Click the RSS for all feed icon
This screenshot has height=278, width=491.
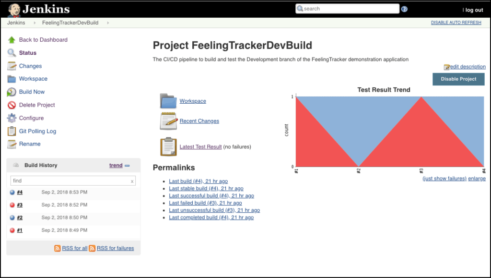58,248
